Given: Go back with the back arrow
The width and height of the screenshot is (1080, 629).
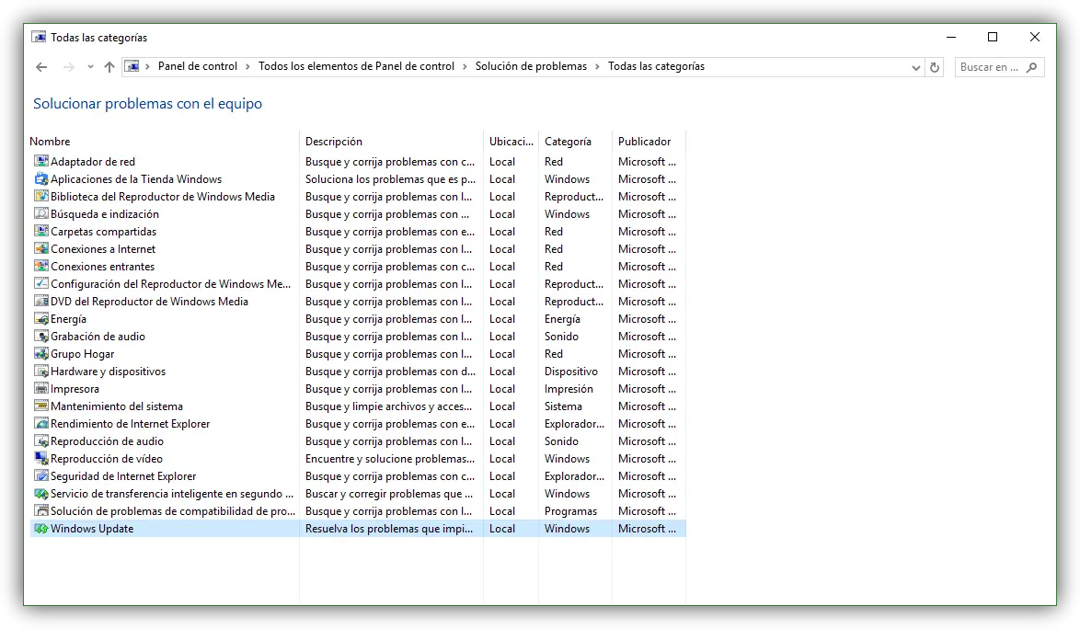Looking at the screenshot, I should [x=41, y=67].
